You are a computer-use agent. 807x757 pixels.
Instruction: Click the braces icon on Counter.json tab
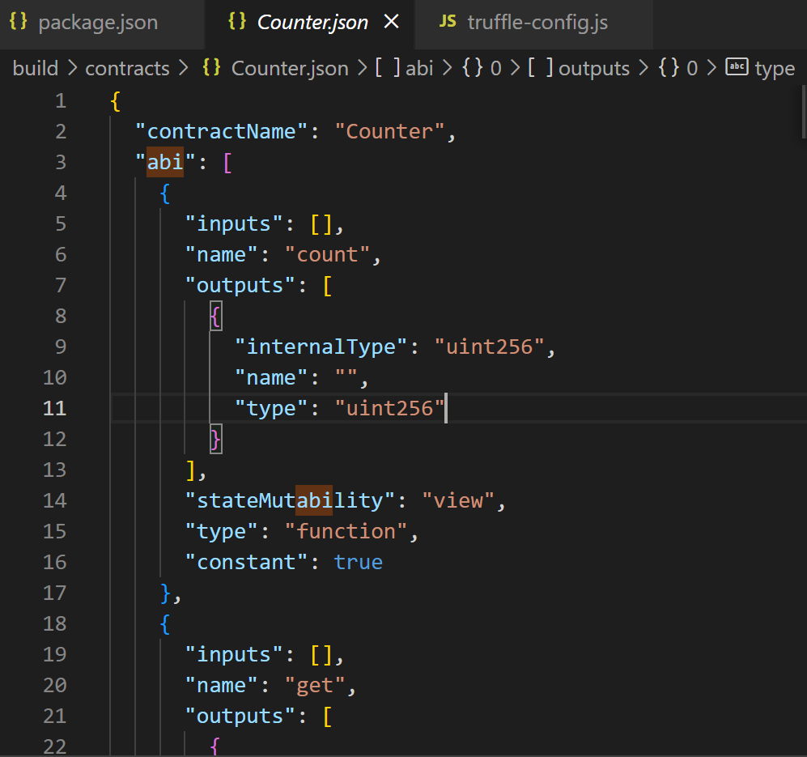coord(237,22)
